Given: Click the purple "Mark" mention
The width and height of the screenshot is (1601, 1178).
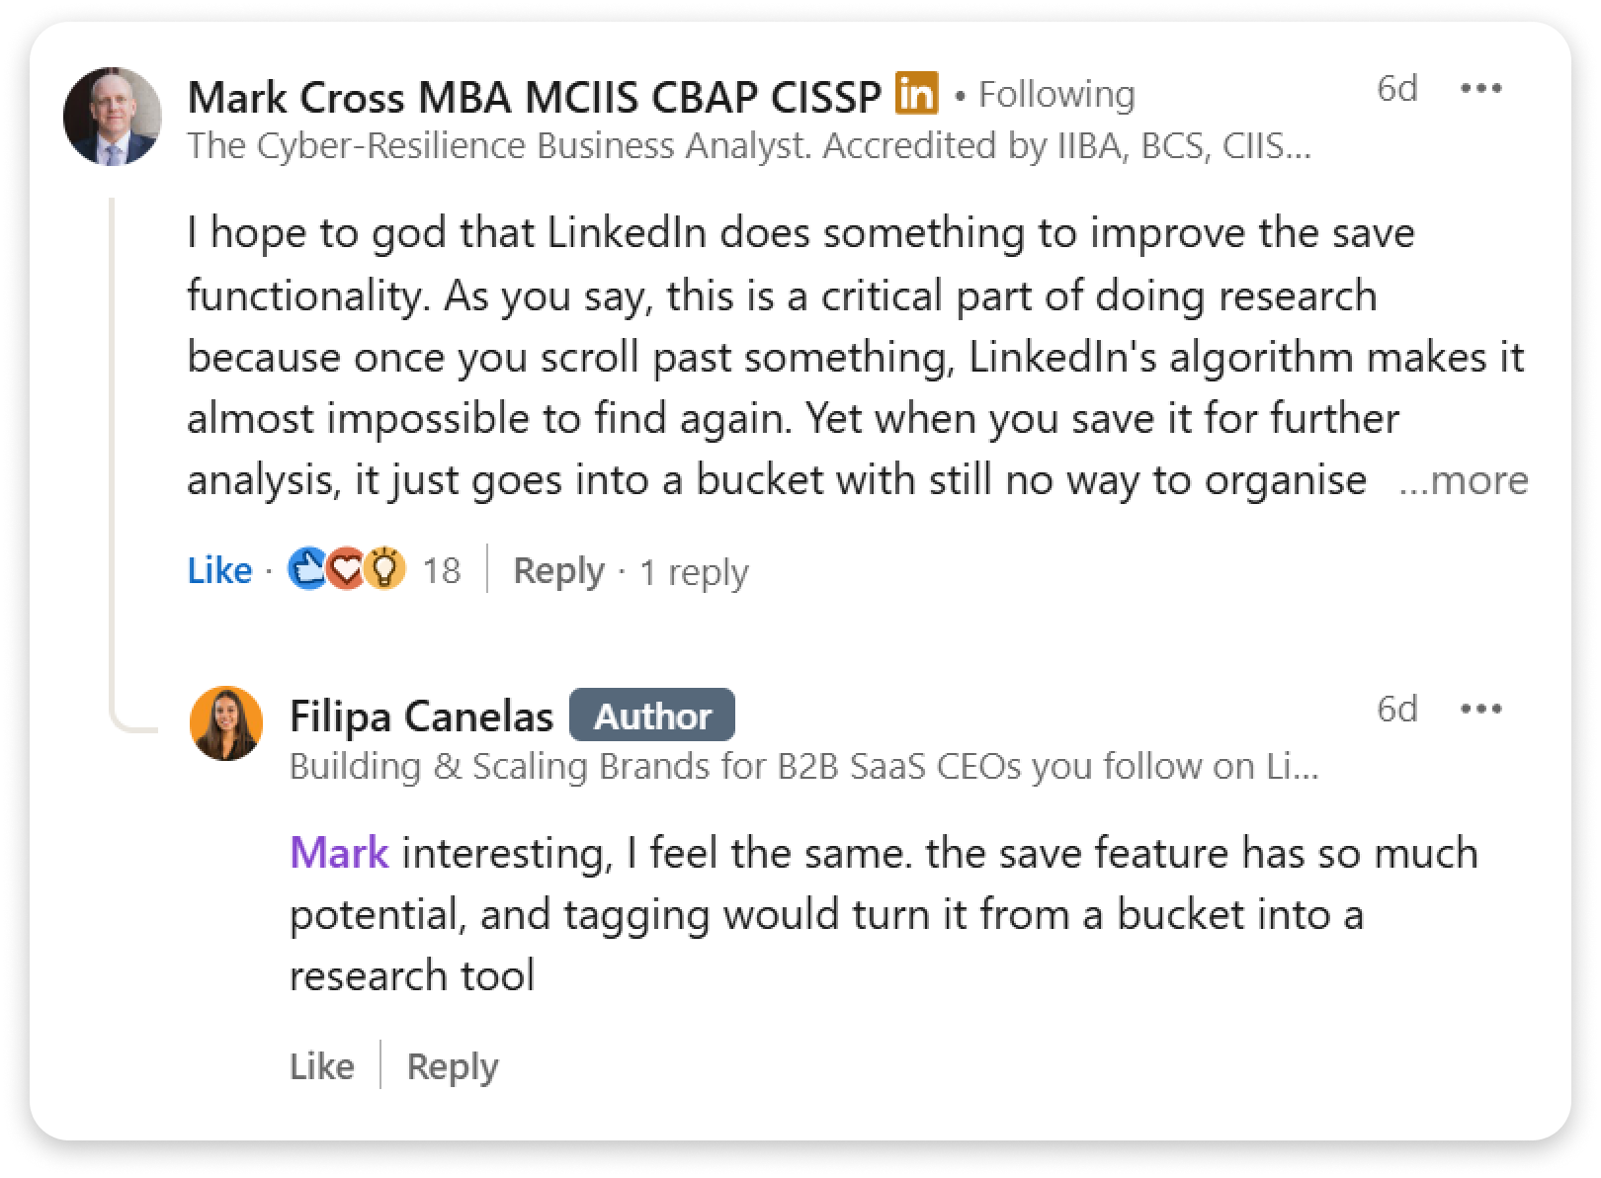Looking at the screenshot, I should point(339,853).
